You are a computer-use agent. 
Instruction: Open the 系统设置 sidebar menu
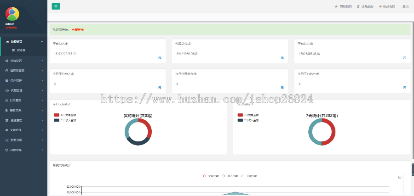24,61
